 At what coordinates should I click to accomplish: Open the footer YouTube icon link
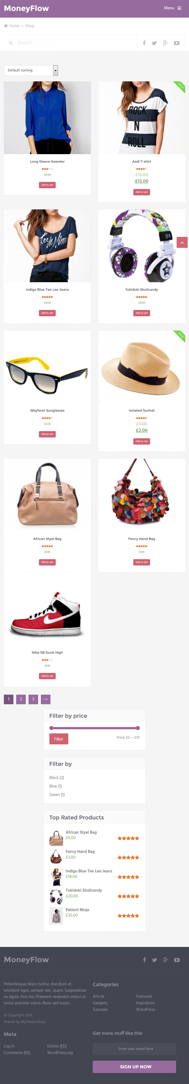(177, 960)
